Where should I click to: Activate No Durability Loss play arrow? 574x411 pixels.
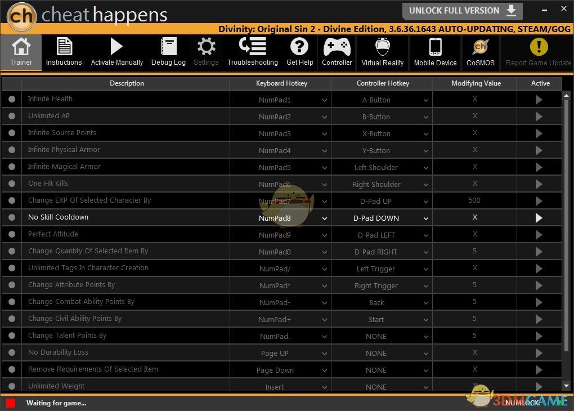[x=539, y=353]
